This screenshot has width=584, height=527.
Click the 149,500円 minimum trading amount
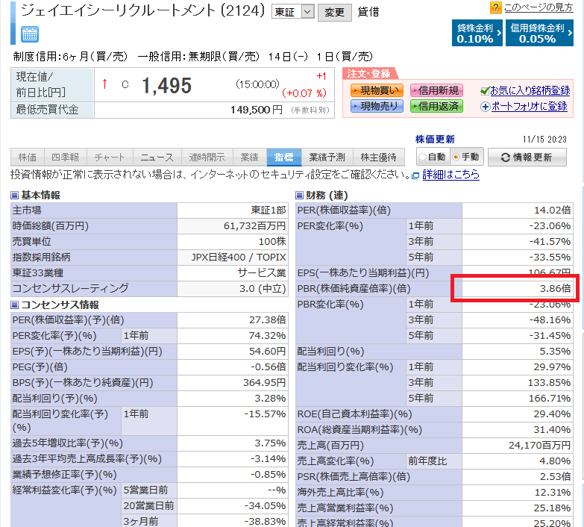[257, 110]
